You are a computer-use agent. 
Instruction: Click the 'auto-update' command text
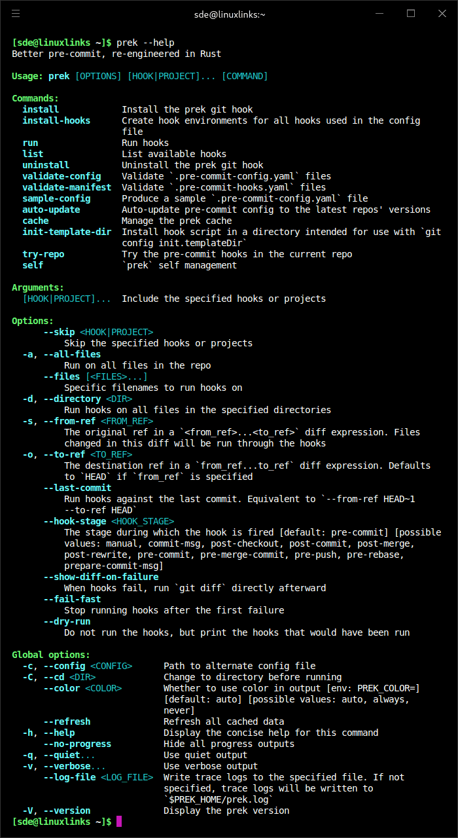[51, 209]
